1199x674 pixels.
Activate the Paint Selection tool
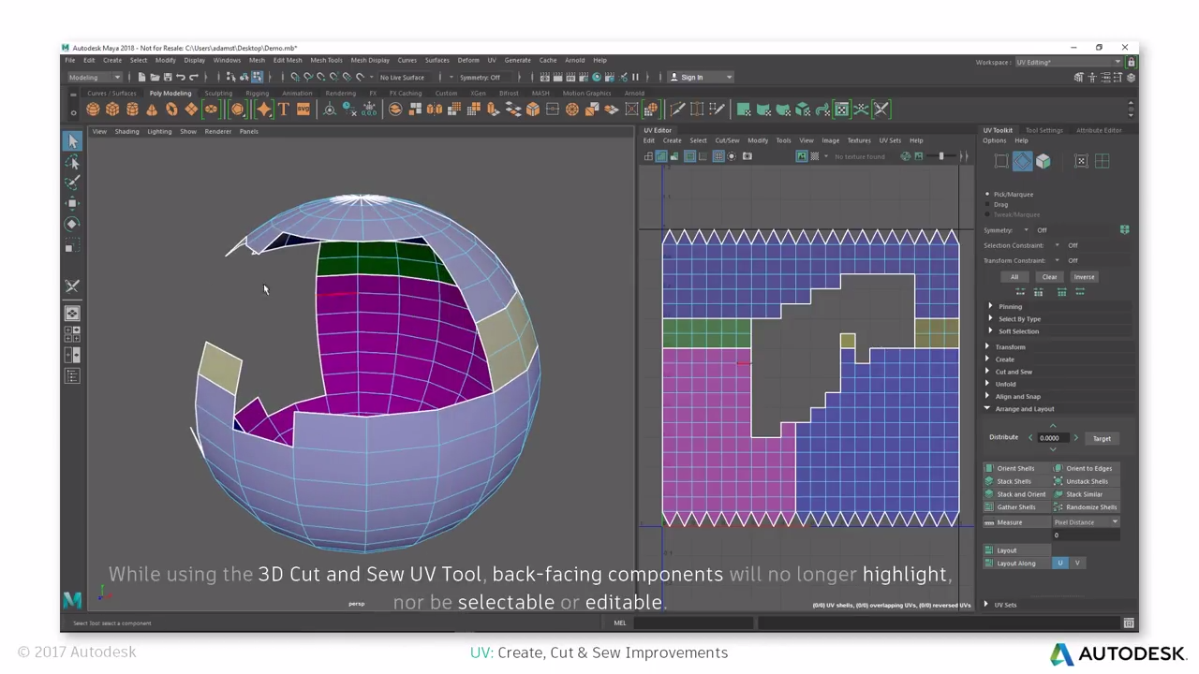click(x=72, y=183)
